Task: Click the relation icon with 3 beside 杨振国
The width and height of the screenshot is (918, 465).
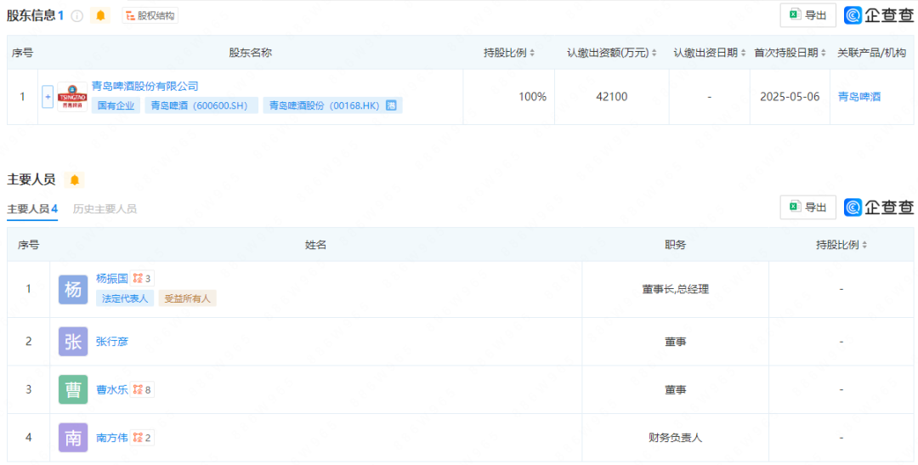Action: click(x=142, y=279)
